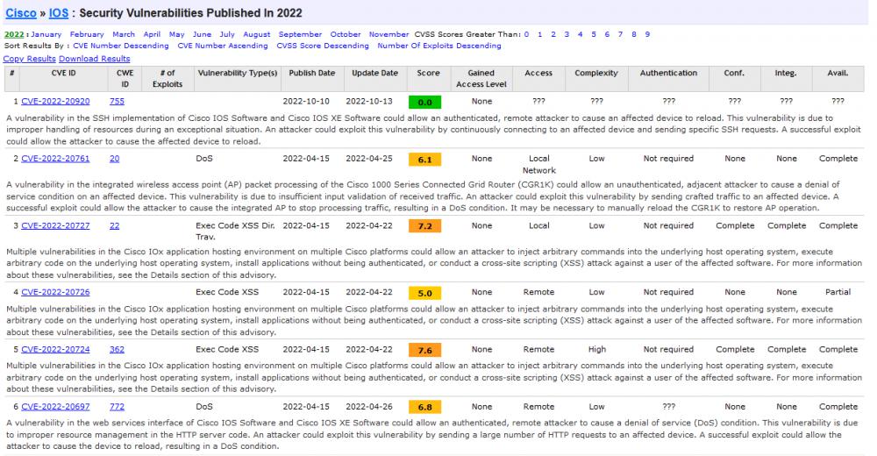This screenshot has width=877, height=456.
Task: Sort results by CVSS Score Descending
Action: point(323,44)
